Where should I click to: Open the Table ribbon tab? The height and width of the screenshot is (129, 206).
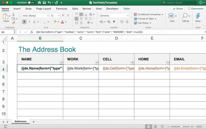126,9
